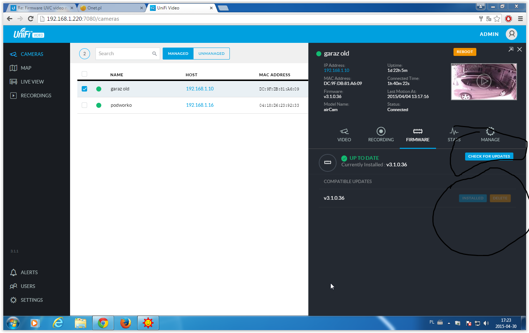
Task: Open host link 192.168.1.16
Action: click(200, 105)
